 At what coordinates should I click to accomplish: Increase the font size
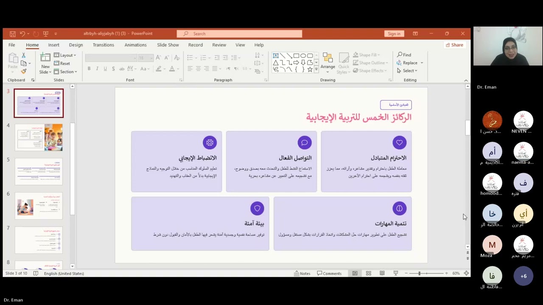tap(158, 58)
